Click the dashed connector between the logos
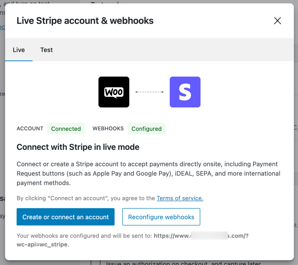This screenshot has width=298, height=265. 149,92
